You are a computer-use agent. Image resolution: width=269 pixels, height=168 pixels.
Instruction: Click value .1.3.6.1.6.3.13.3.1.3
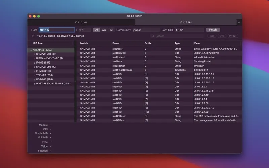pyautogui.click(x=204, y=108)
